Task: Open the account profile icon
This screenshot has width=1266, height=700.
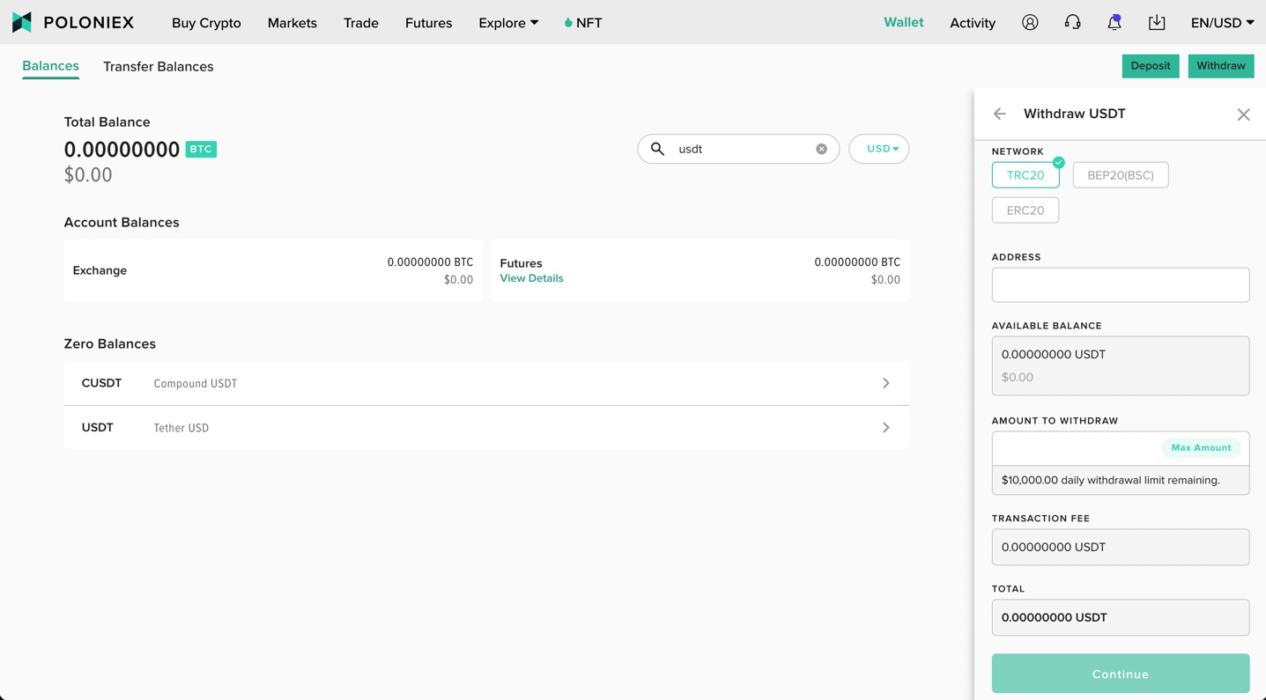Action: point(1030,22)
